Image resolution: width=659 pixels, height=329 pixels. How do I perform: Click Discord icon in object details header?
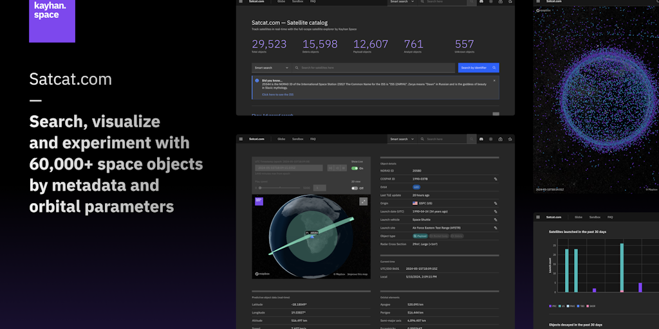(481, 139)
